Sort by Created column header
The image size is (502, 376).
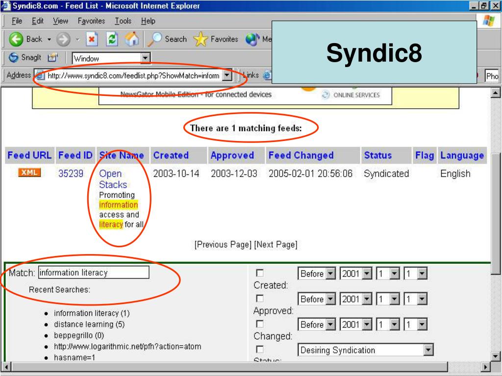pos(171,155)
